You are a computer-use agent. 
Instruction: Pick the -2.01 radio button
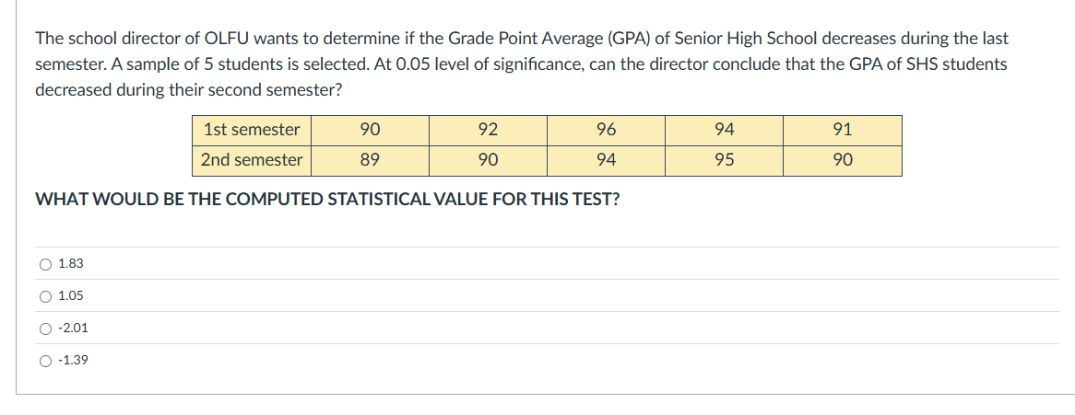45,329
